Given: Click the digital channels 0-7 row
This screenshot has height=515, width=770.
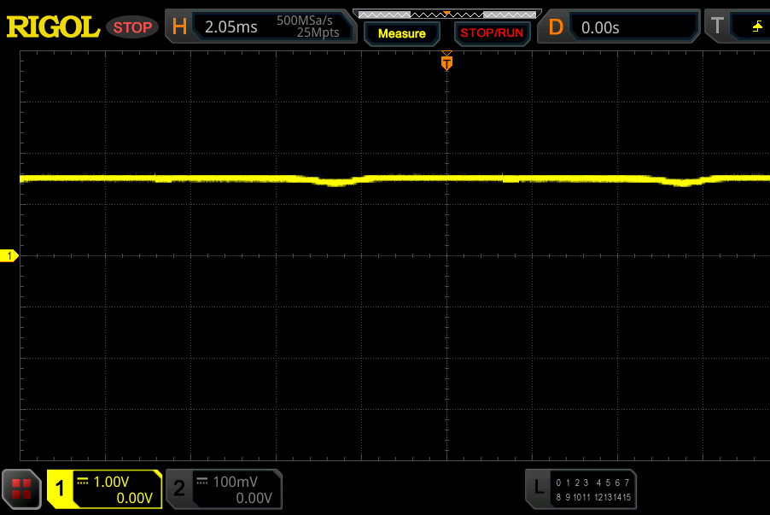Looking at the screenshot, I should tap(592, 483).
